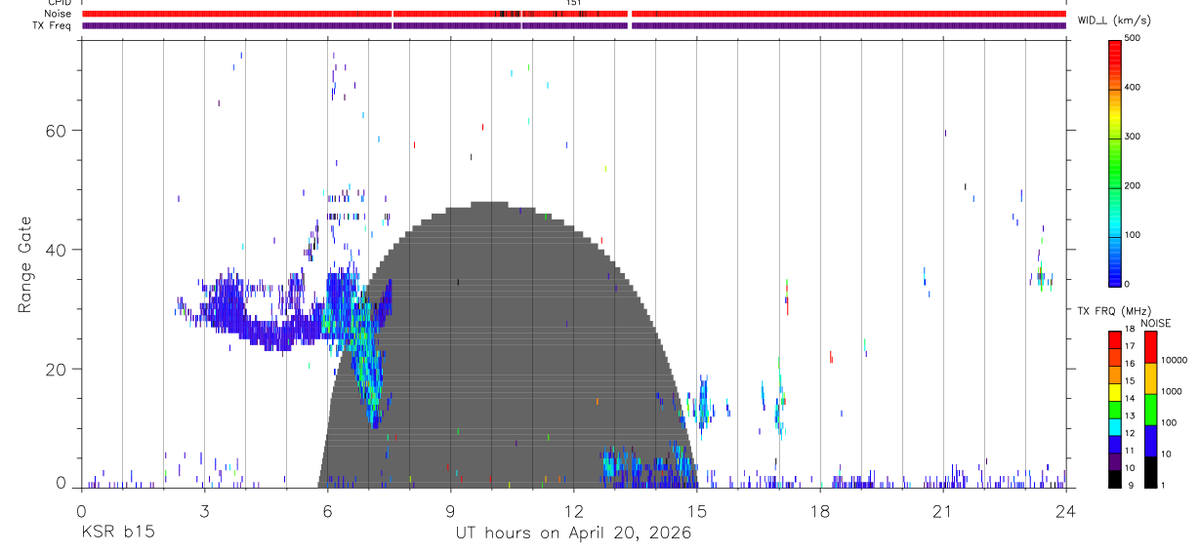The image size is (1199, 553).
Task: Click the 16 label on TX FRQ legend
Action: point(1131,363)
